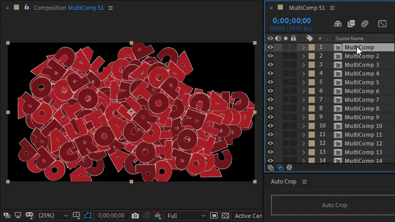Click the Always Preview This View icon
Screen dimensions: 395x222
[x=7, y=215]
